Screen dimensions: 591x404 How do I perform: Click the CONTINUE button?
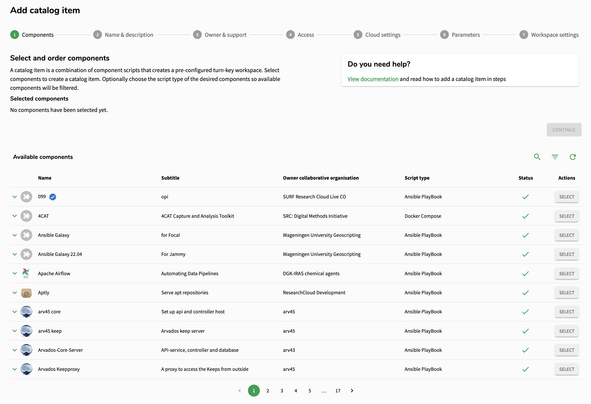coord(564,130)
